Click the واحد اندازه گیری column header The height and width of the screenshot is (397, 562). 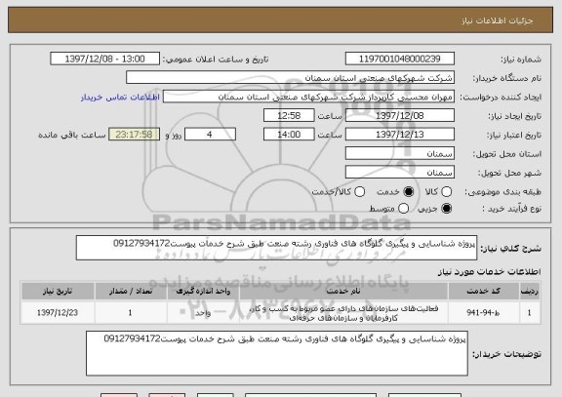click(x=203, y=291)
